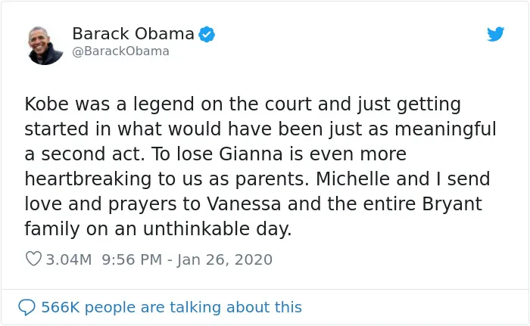Click the Twitter bird logo
Image resolution: width=530 pixels, height=326 pixels.
coord(495,34)
